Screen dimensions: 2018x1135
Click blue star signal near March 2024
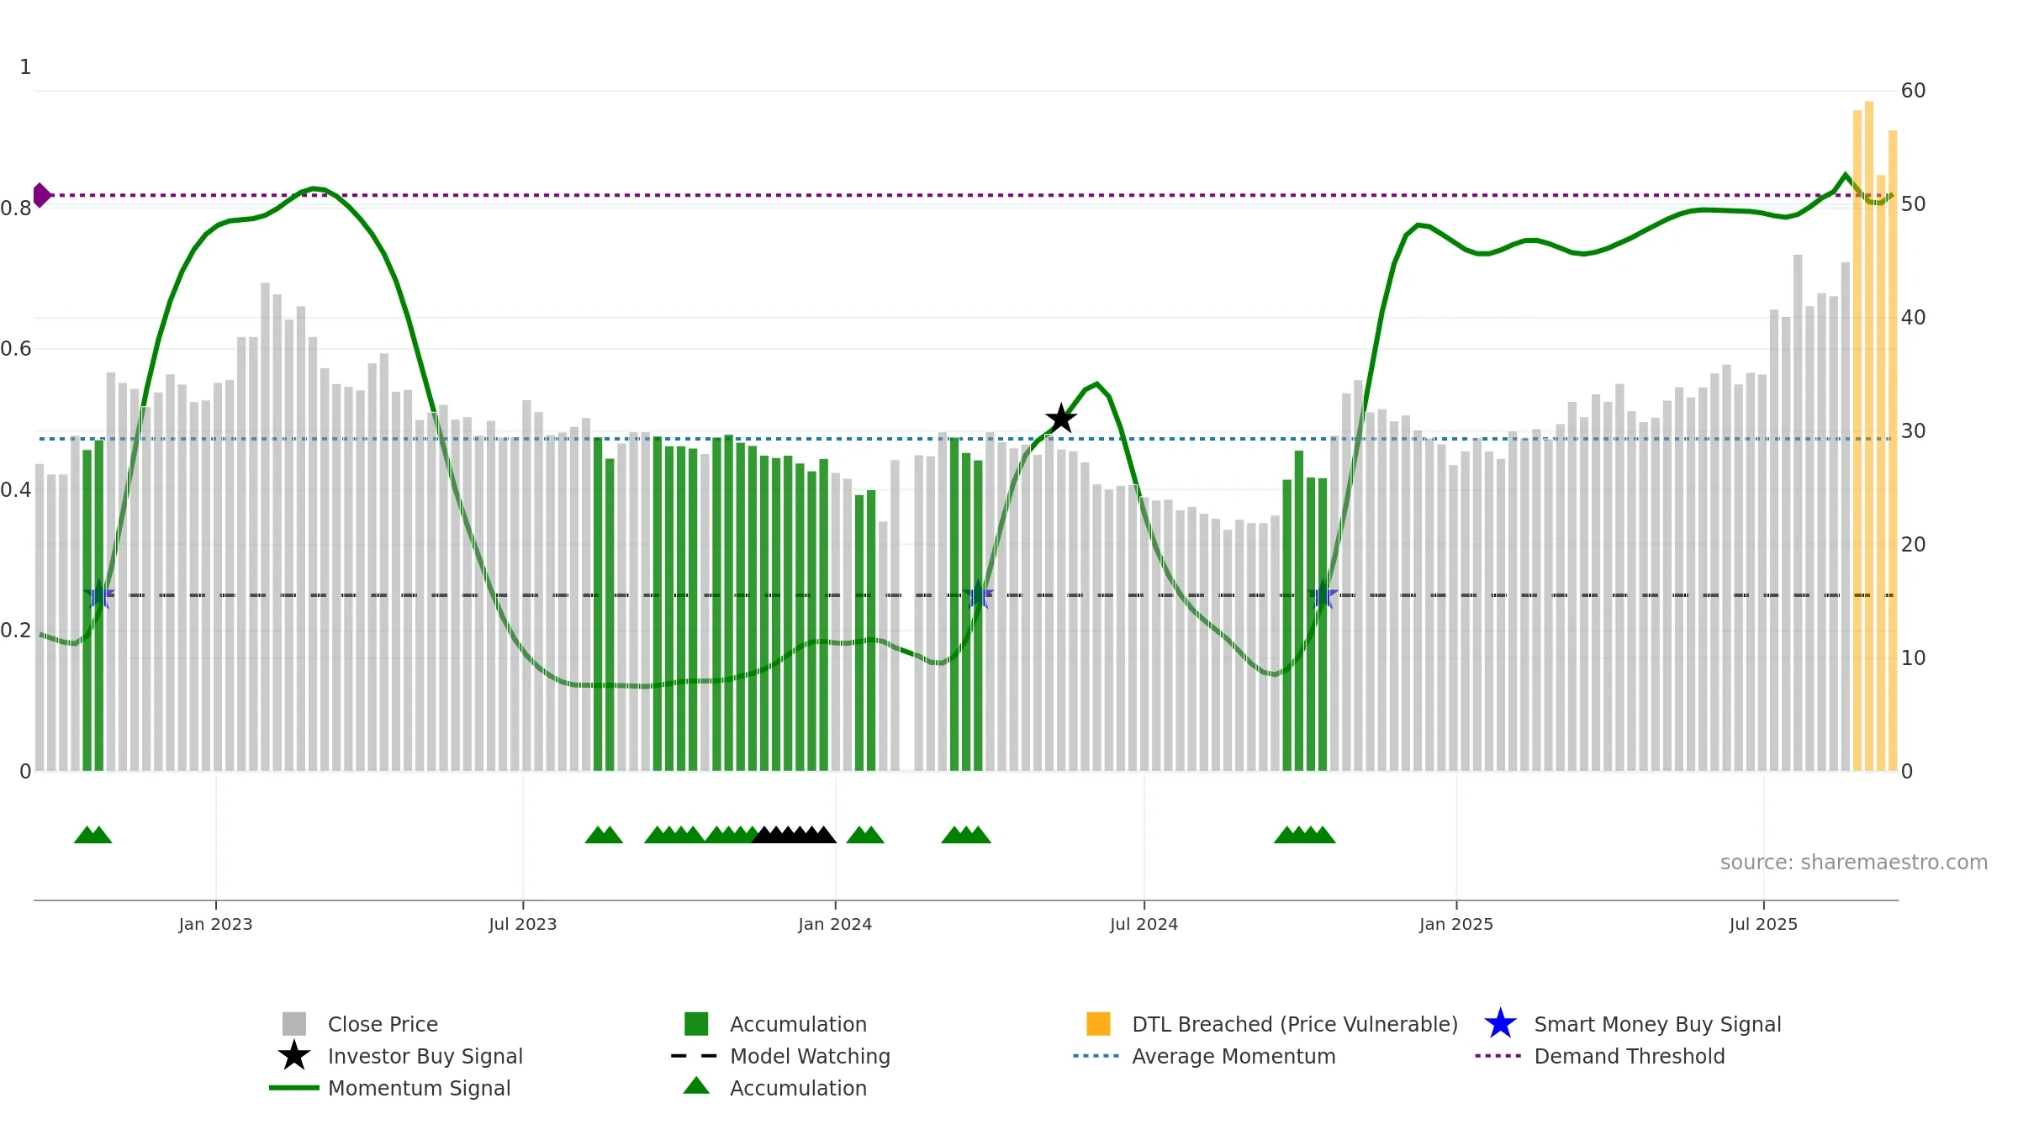(x=979, y=595)
